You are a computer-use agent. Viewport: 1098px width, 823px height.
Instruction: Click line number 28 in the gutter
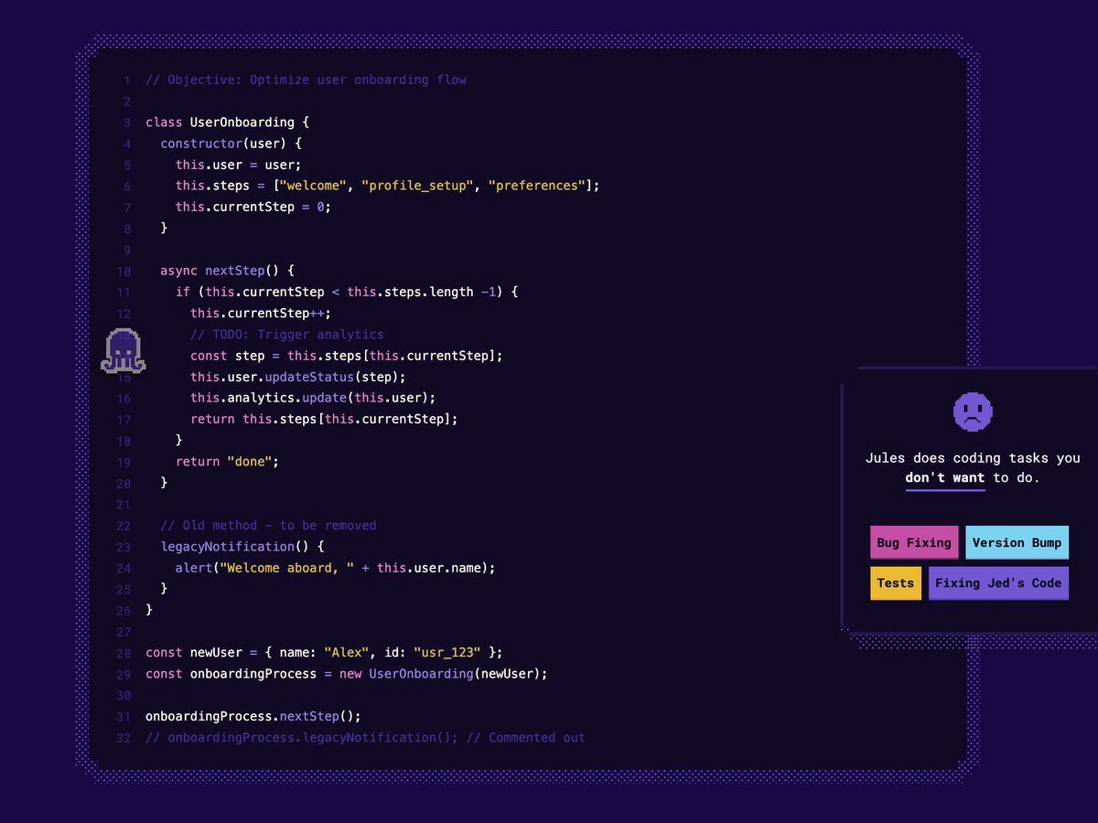click(x=124, y=654)
